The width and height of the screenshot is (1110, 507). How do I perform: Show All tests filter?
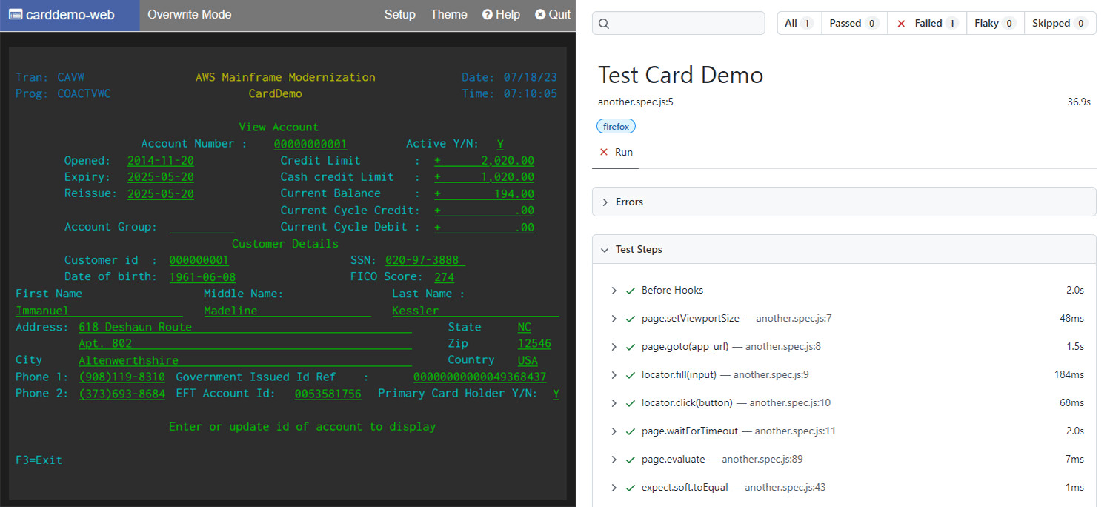[799, 24]
